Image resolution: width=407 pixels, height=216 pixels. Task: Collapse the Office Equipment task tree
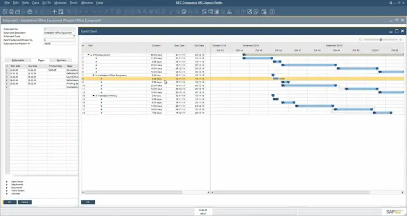88,55
